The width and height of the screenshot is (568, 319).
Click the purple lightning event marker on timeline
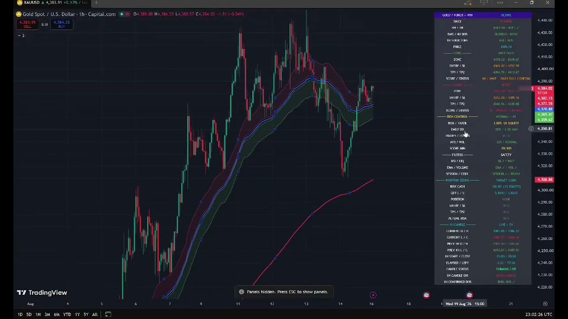pyautogui.click(x=373, y=295)
